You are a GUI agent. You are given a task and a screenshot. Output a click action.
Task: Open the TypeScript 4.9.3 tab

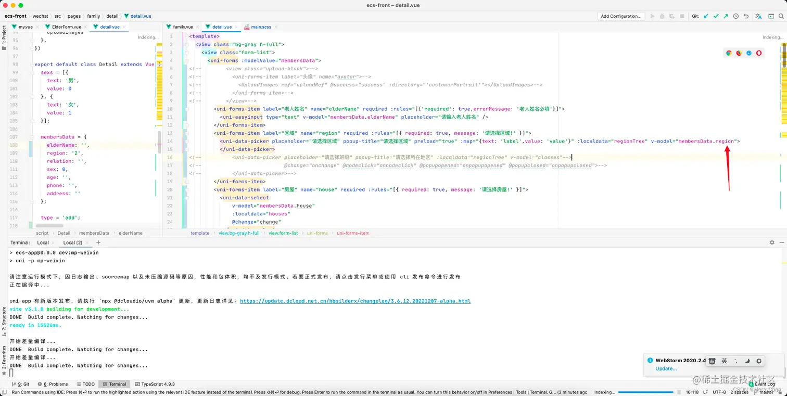point(155,384)
